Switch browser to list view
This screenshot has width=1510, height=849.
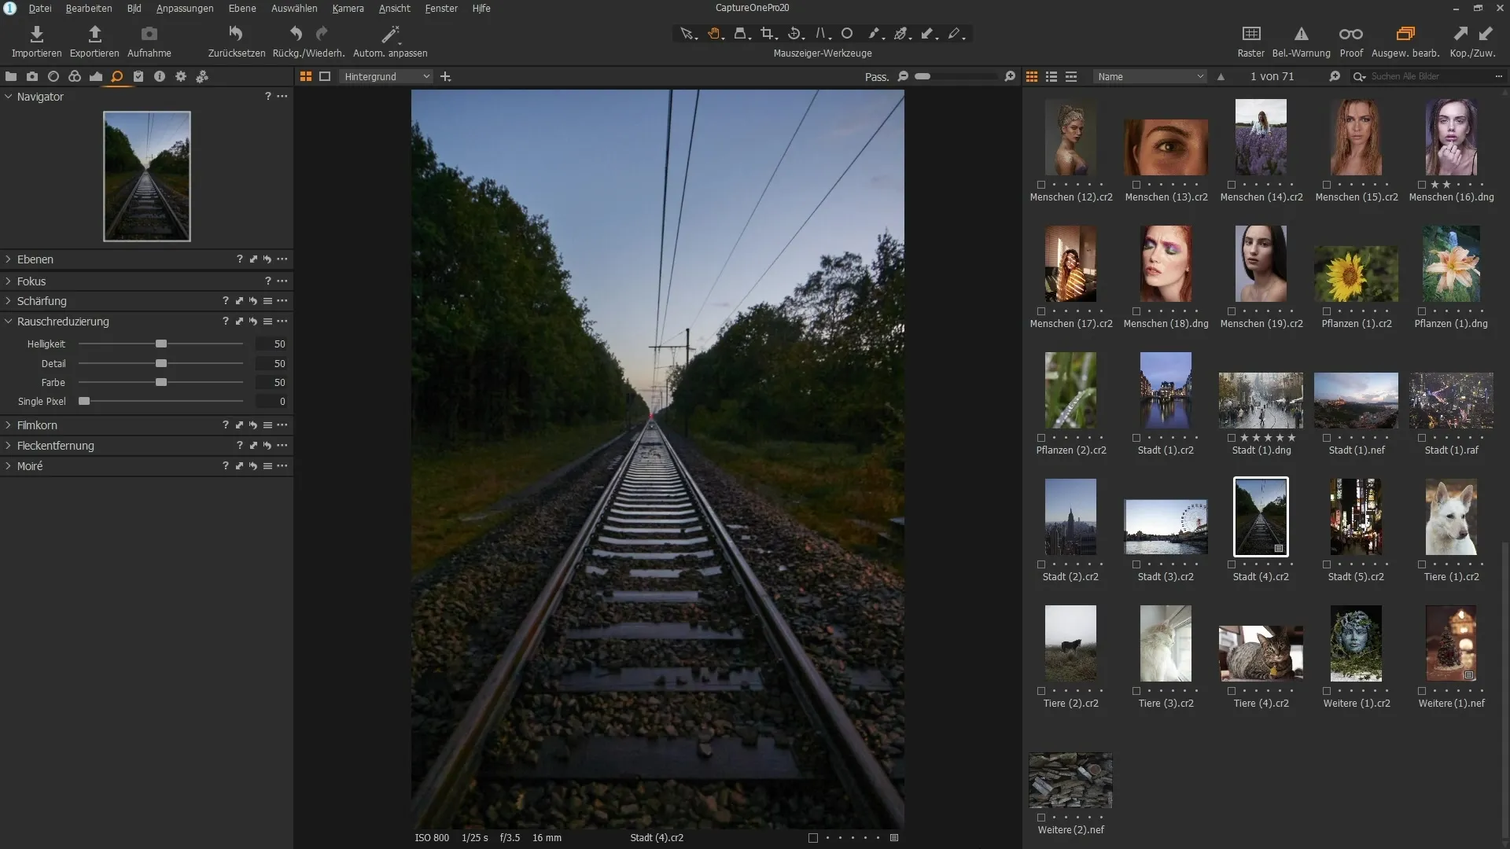(x=1051, y=77)
